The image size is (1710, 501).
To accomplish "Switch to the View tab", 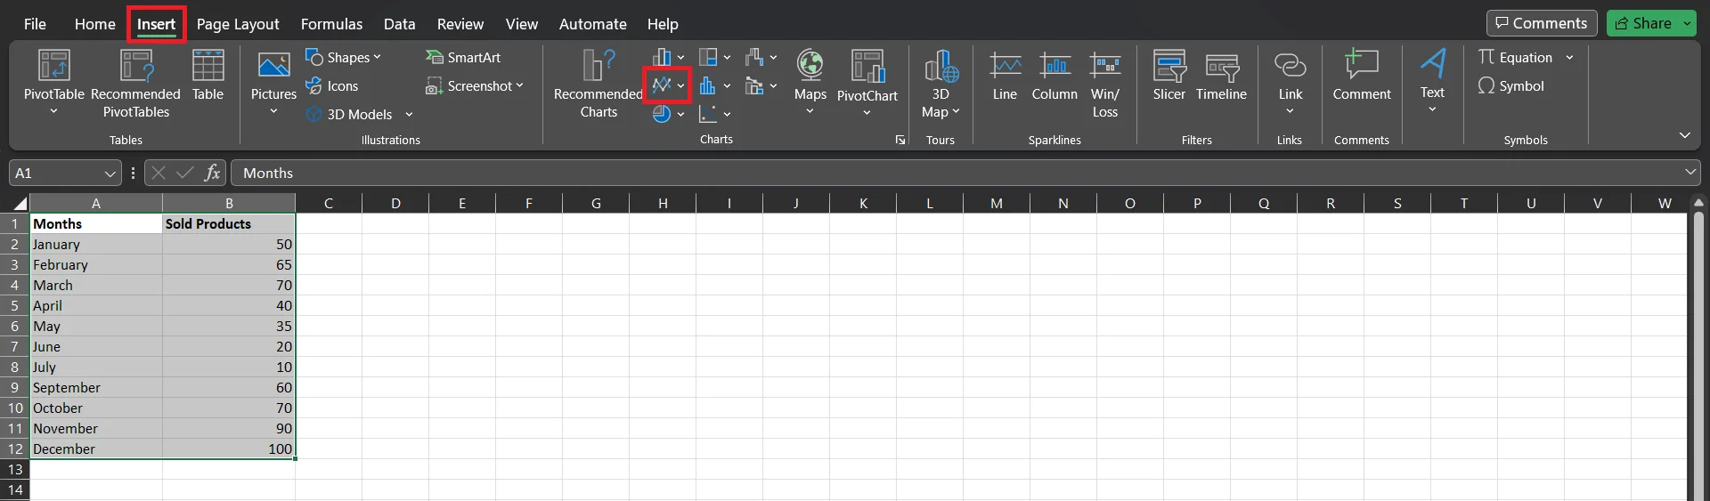I will coord(522,24).
